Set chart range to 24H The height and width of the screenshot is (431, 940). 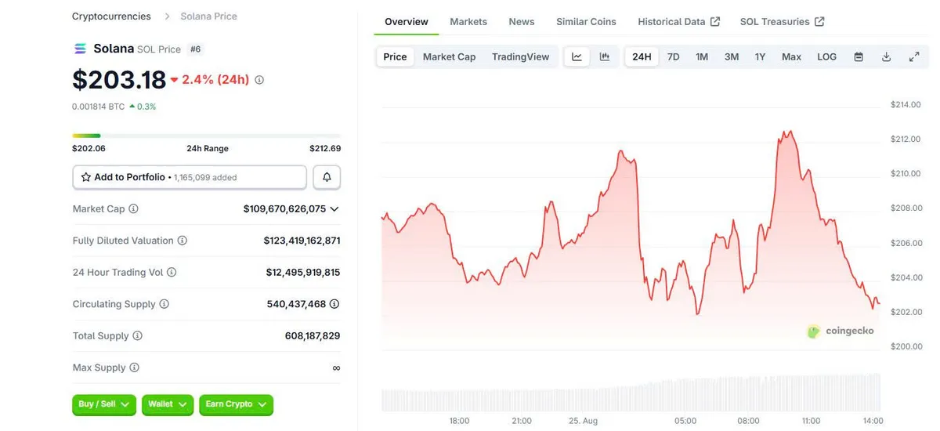642,56
